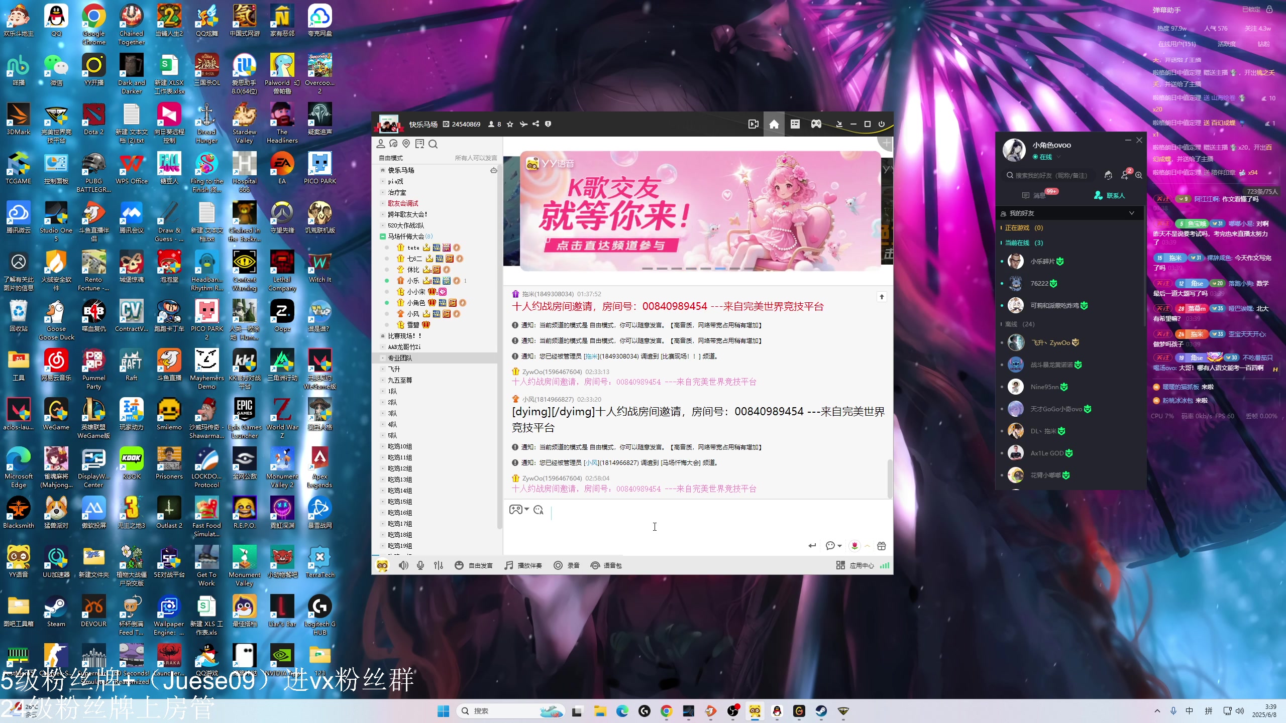Toggle the lock next to 已锁定
This screenshot has width=1286, height=723.
coord(1269,9)
